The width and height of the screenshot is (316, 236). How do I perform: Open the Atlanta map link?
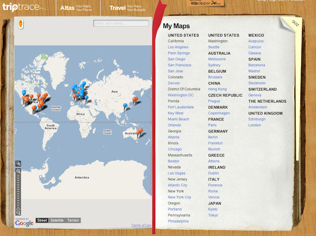pos(174,137)
